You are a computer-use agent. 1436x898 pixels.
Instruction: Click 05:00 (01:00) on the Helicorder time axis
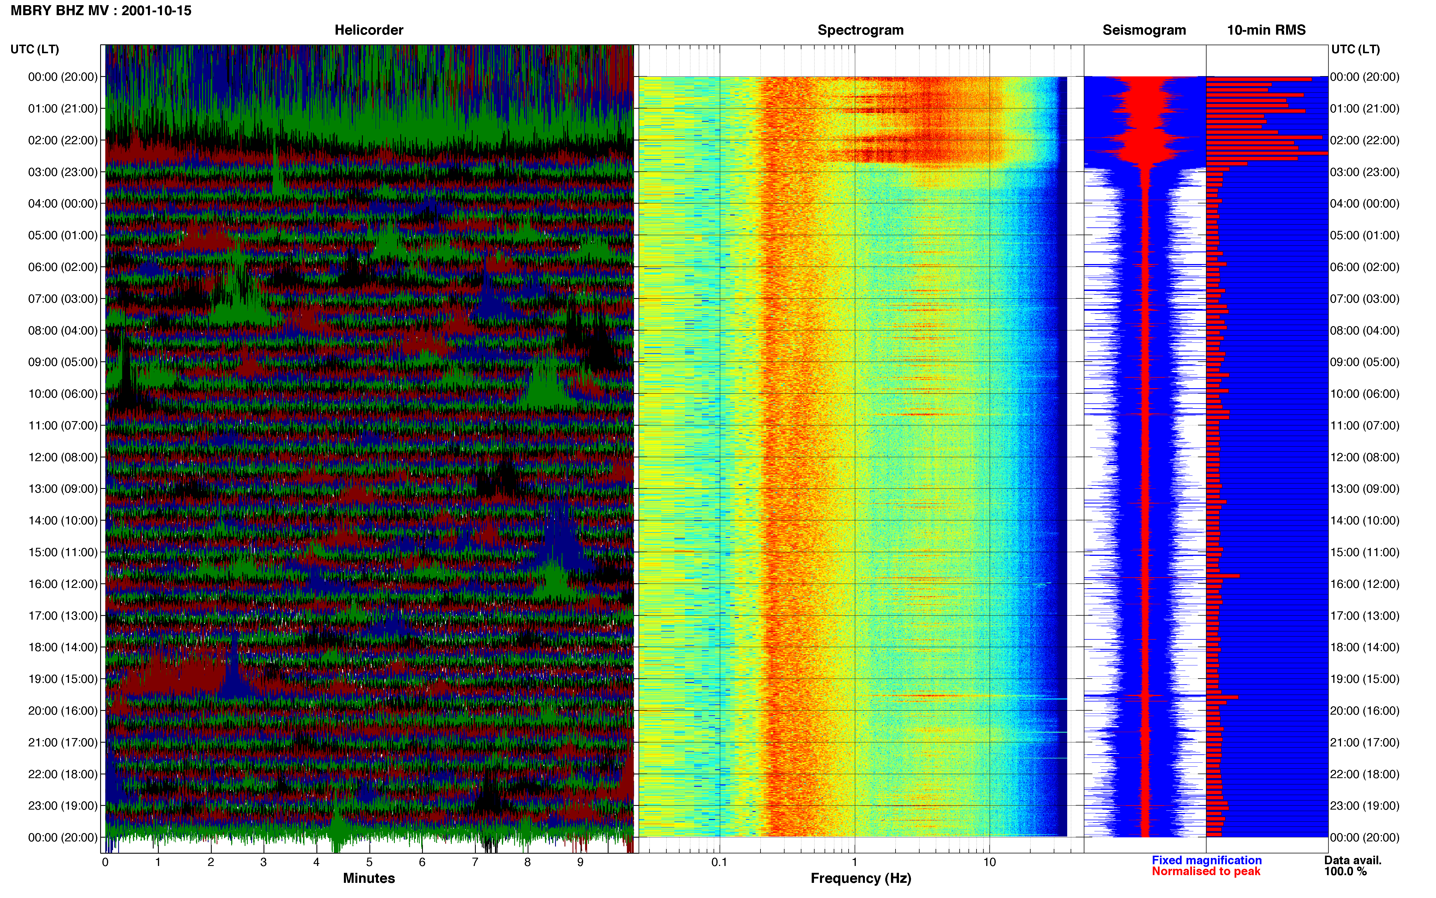63,235
